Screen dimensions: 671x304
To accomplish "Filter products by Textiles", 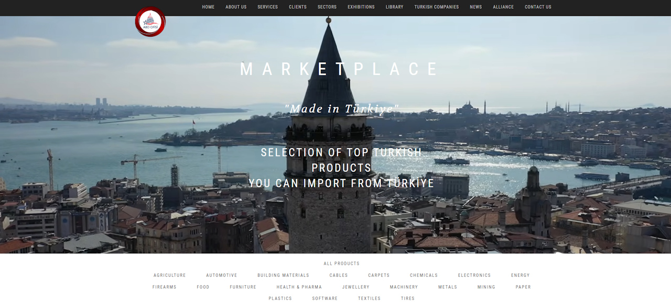I will [370, 299].
